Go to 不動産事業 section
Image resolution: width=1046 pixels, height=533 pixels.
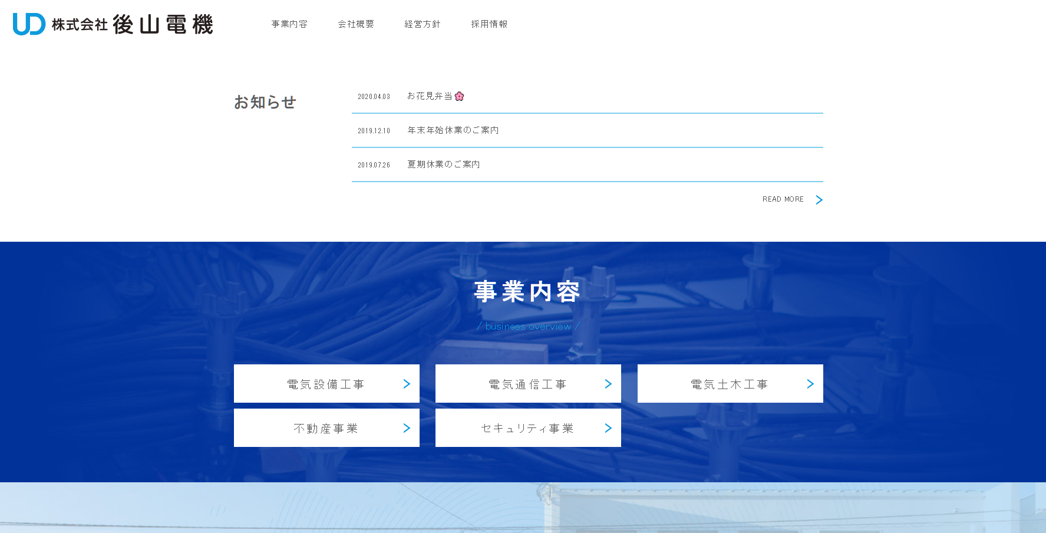pos(326,428)
